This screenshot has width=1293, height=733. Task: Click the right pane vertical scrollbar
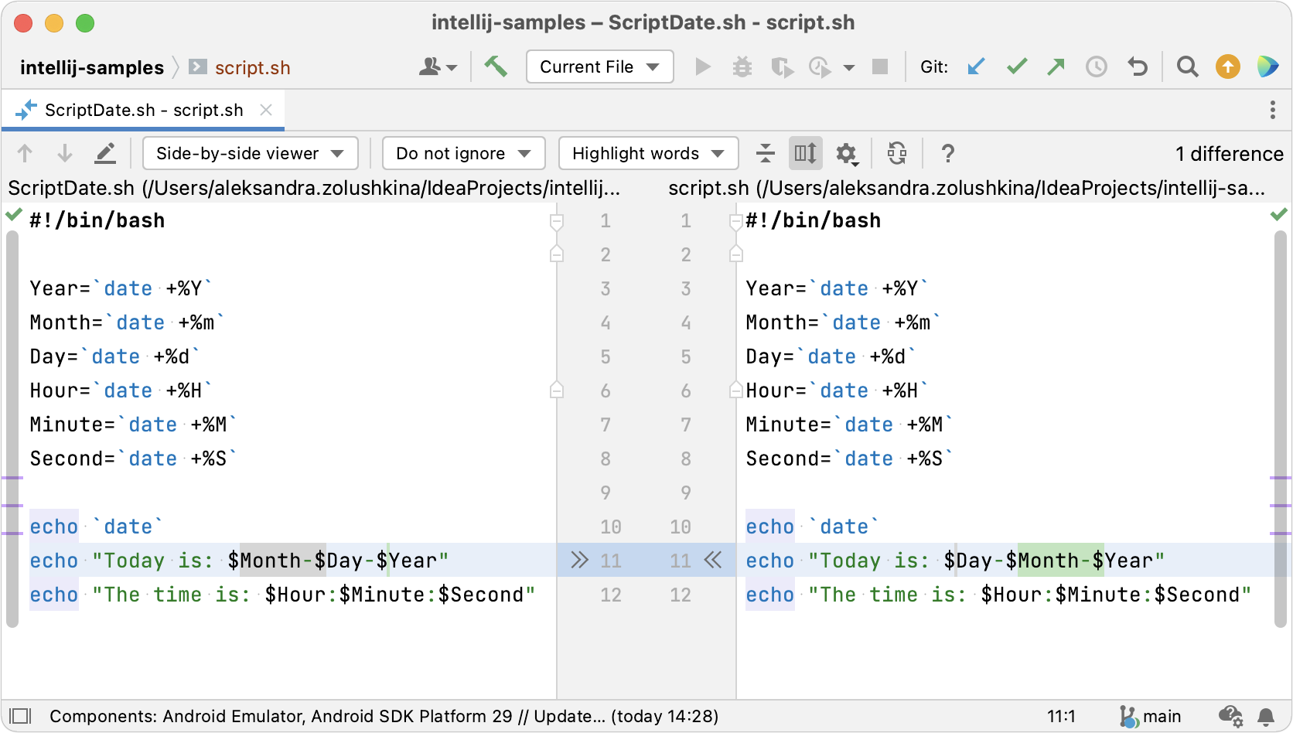click(1281, 429)
